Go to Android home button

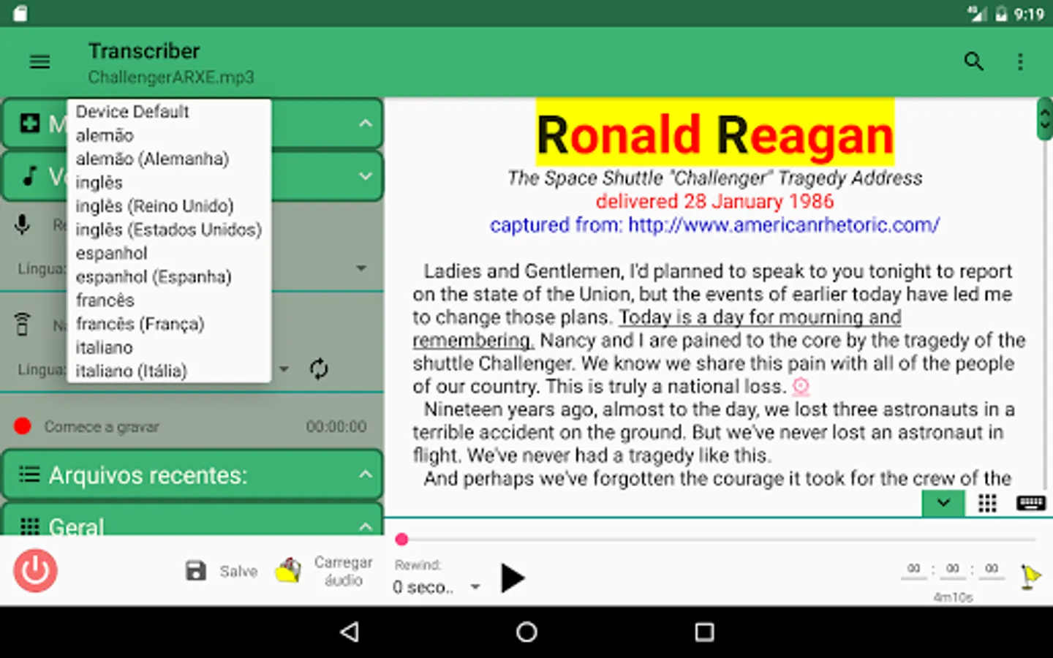(526, 632)
